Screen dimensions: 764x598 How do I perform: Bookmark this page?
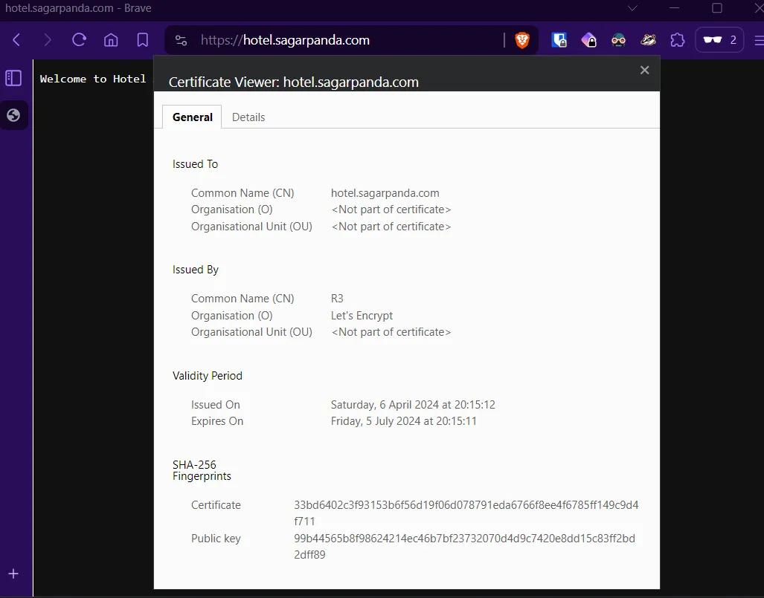pyautogui.click(x=142, y=40)
